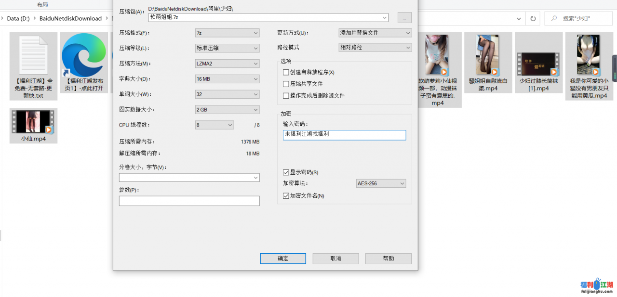Select the 小仙.mp4 video thumbnail
Screen dimensions: 617x297
coord(33,122)
